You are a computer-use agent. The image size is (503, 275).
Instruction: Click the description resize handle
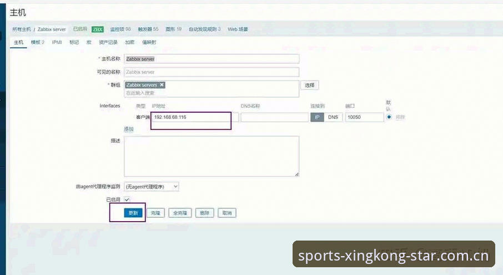click(x=296, y=174)
